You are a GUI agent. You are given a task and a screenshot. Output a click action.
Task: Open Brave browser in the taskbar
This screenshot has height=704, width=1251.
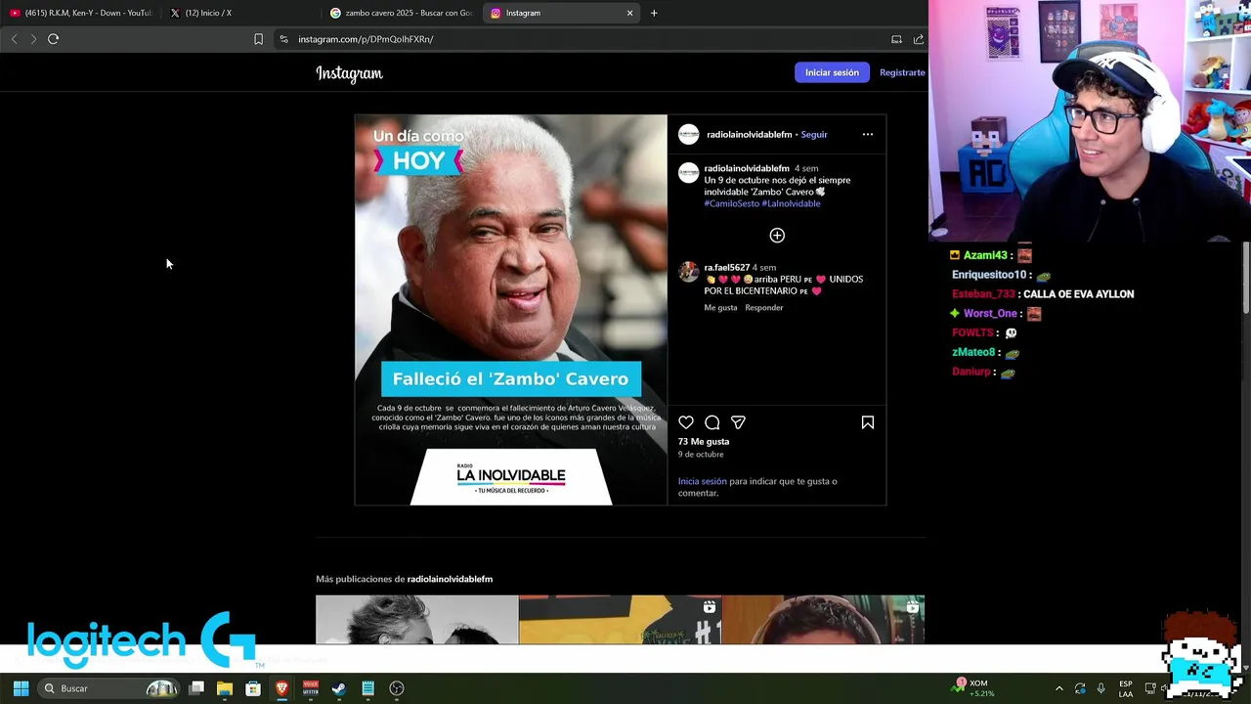(x=281, y=688)
